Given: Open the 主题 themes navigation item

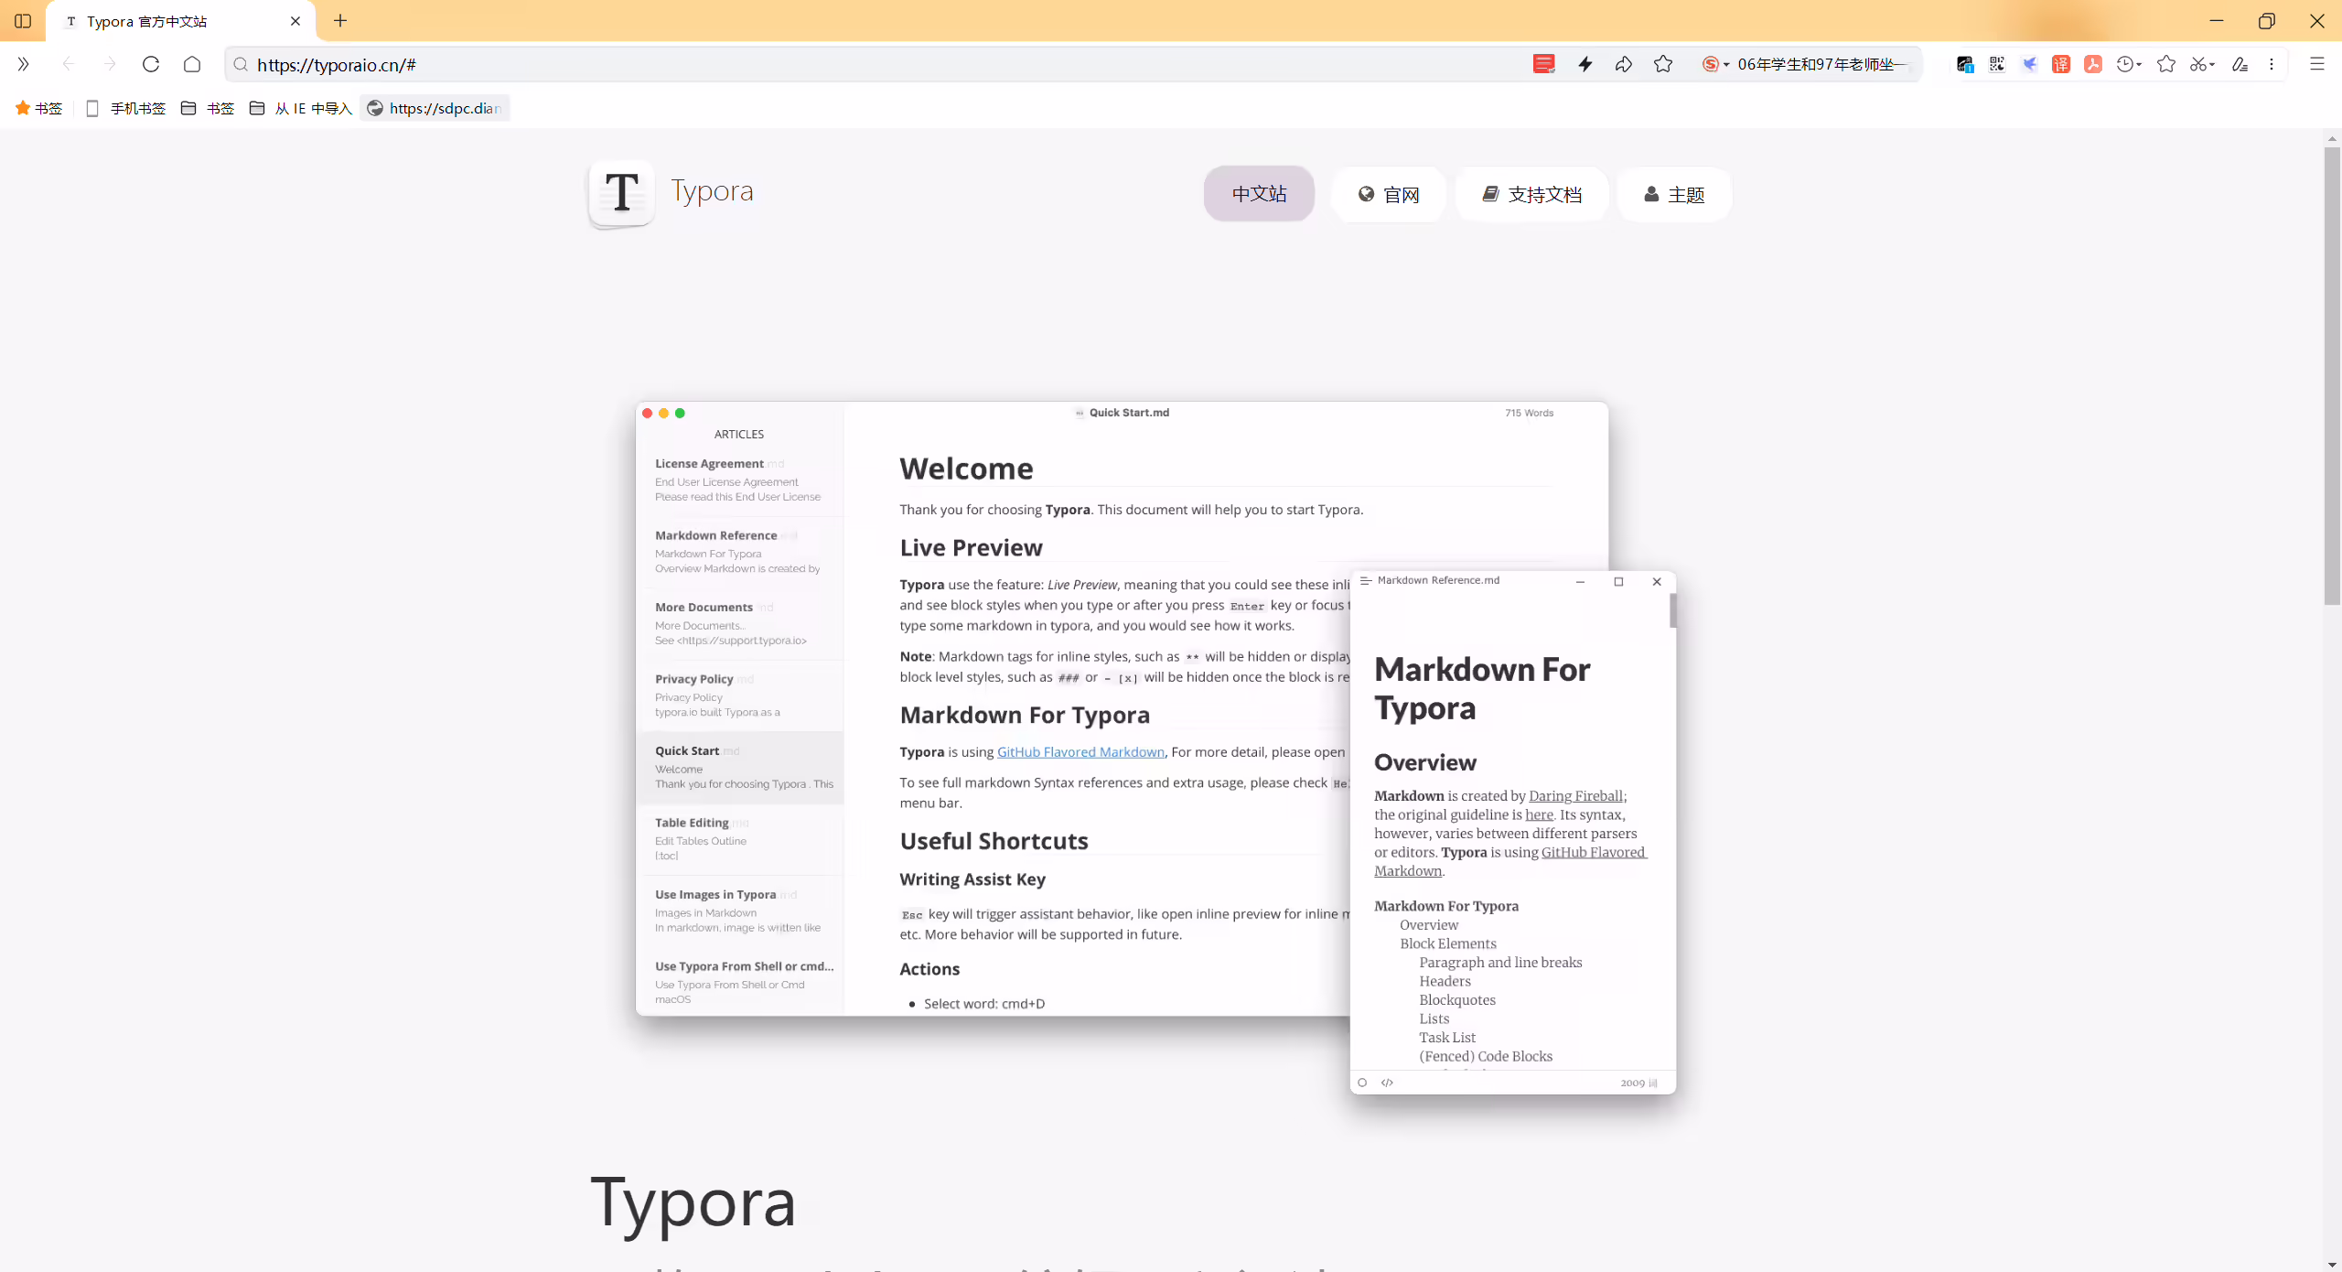Looking at the screenshot, I should click(1674, 194).
